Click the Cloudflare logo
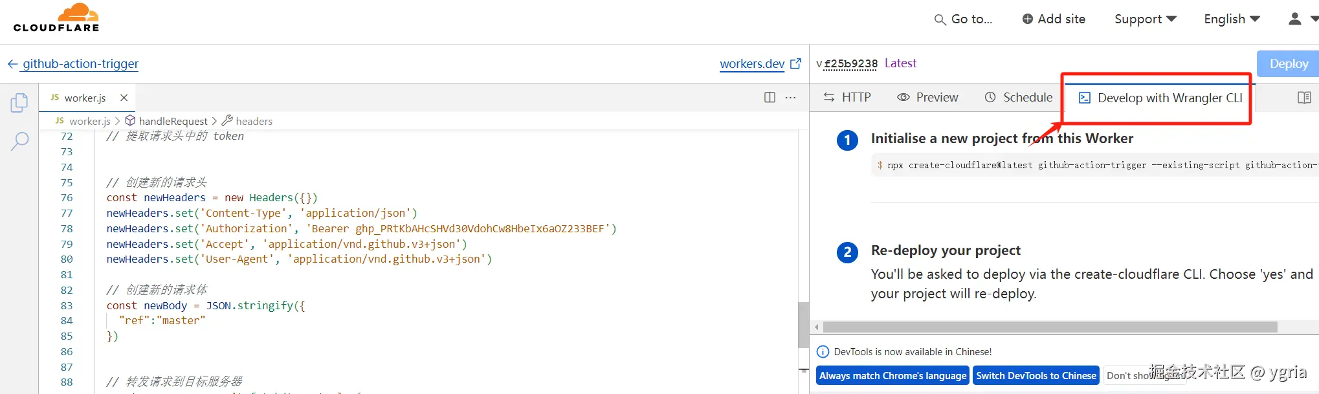This screenshot has width=1319, height=394. point(56,17)
